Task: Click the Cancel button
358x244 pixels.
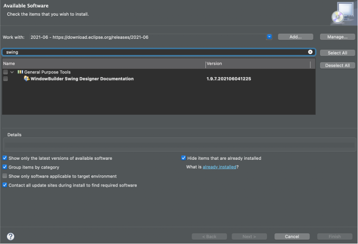Action: click(x=292, y=237)
